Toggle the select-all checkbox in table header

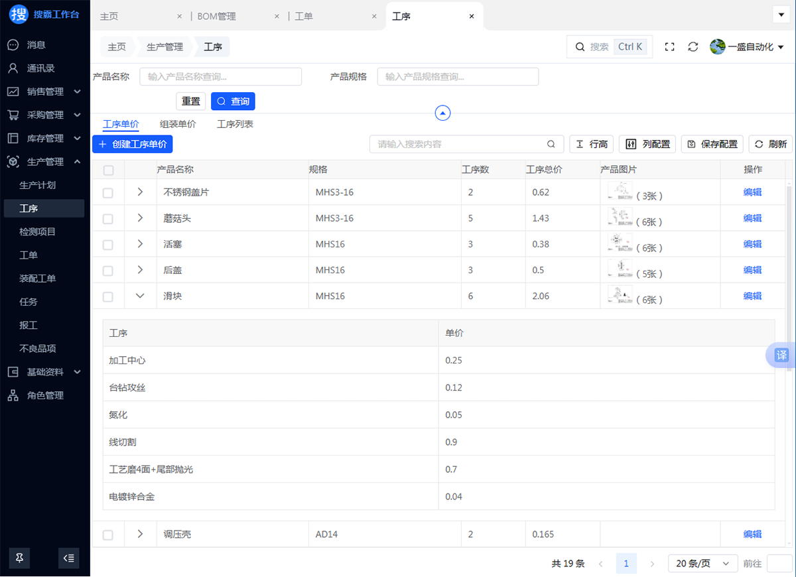(x=108, y=170)
